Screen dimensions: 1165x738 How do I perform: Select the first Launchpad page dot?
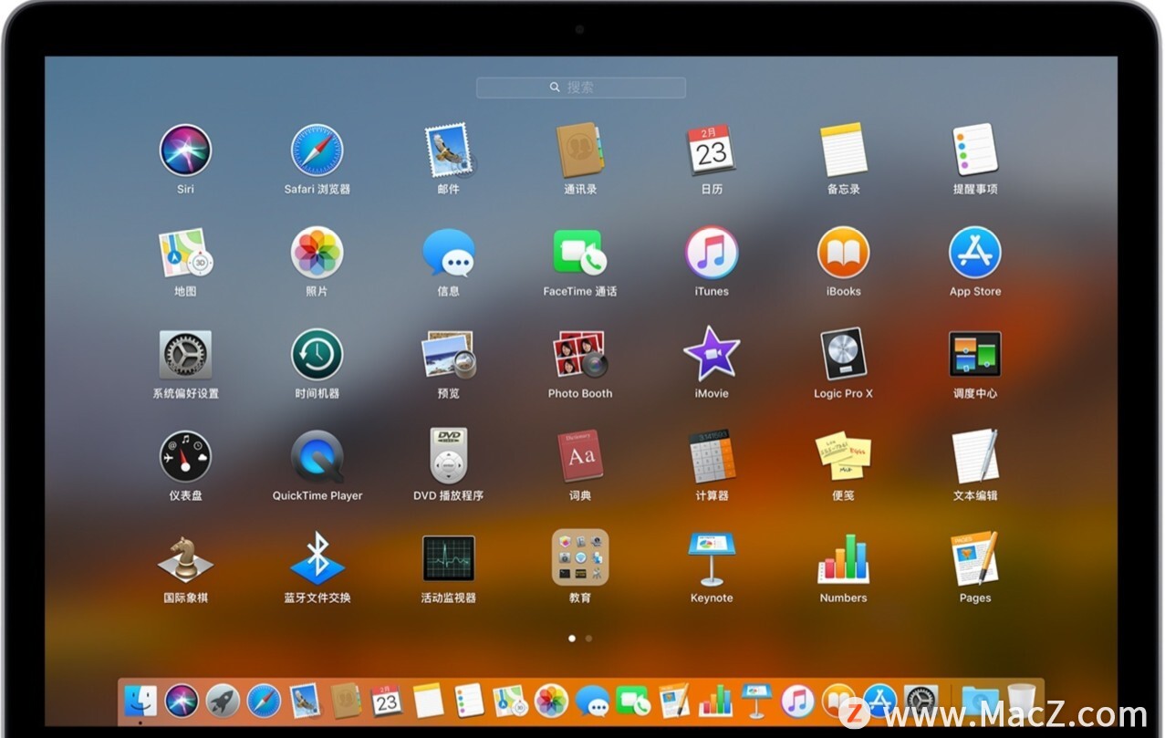(572, 639)
